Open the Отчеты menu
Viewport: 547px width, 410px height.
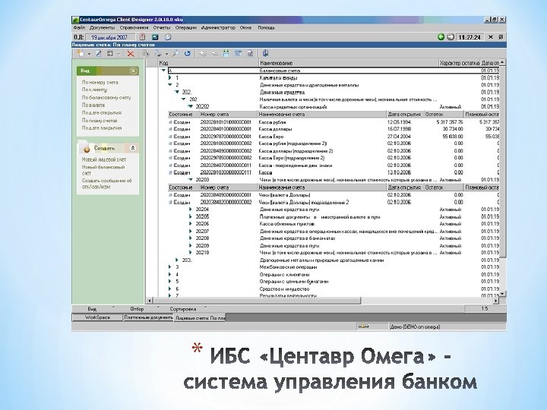pyautogui.click(x=162, y=27)
